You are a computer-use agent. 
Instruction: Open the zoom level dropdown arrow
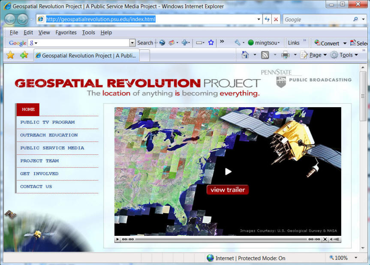[356, 258]
